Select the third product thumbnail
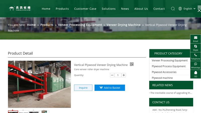 click(34, 112)
